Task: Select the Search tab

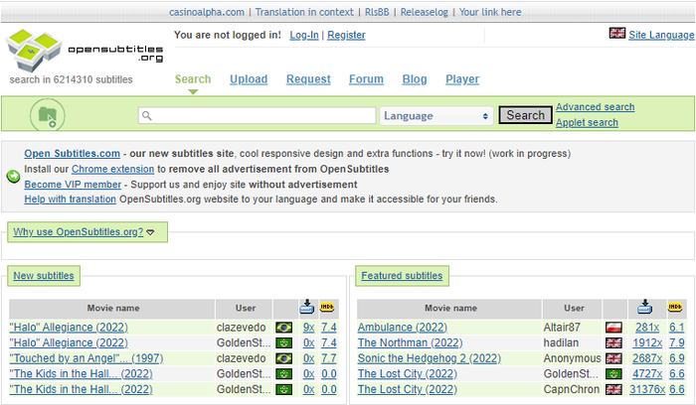Action: click(x=193, y=78)
